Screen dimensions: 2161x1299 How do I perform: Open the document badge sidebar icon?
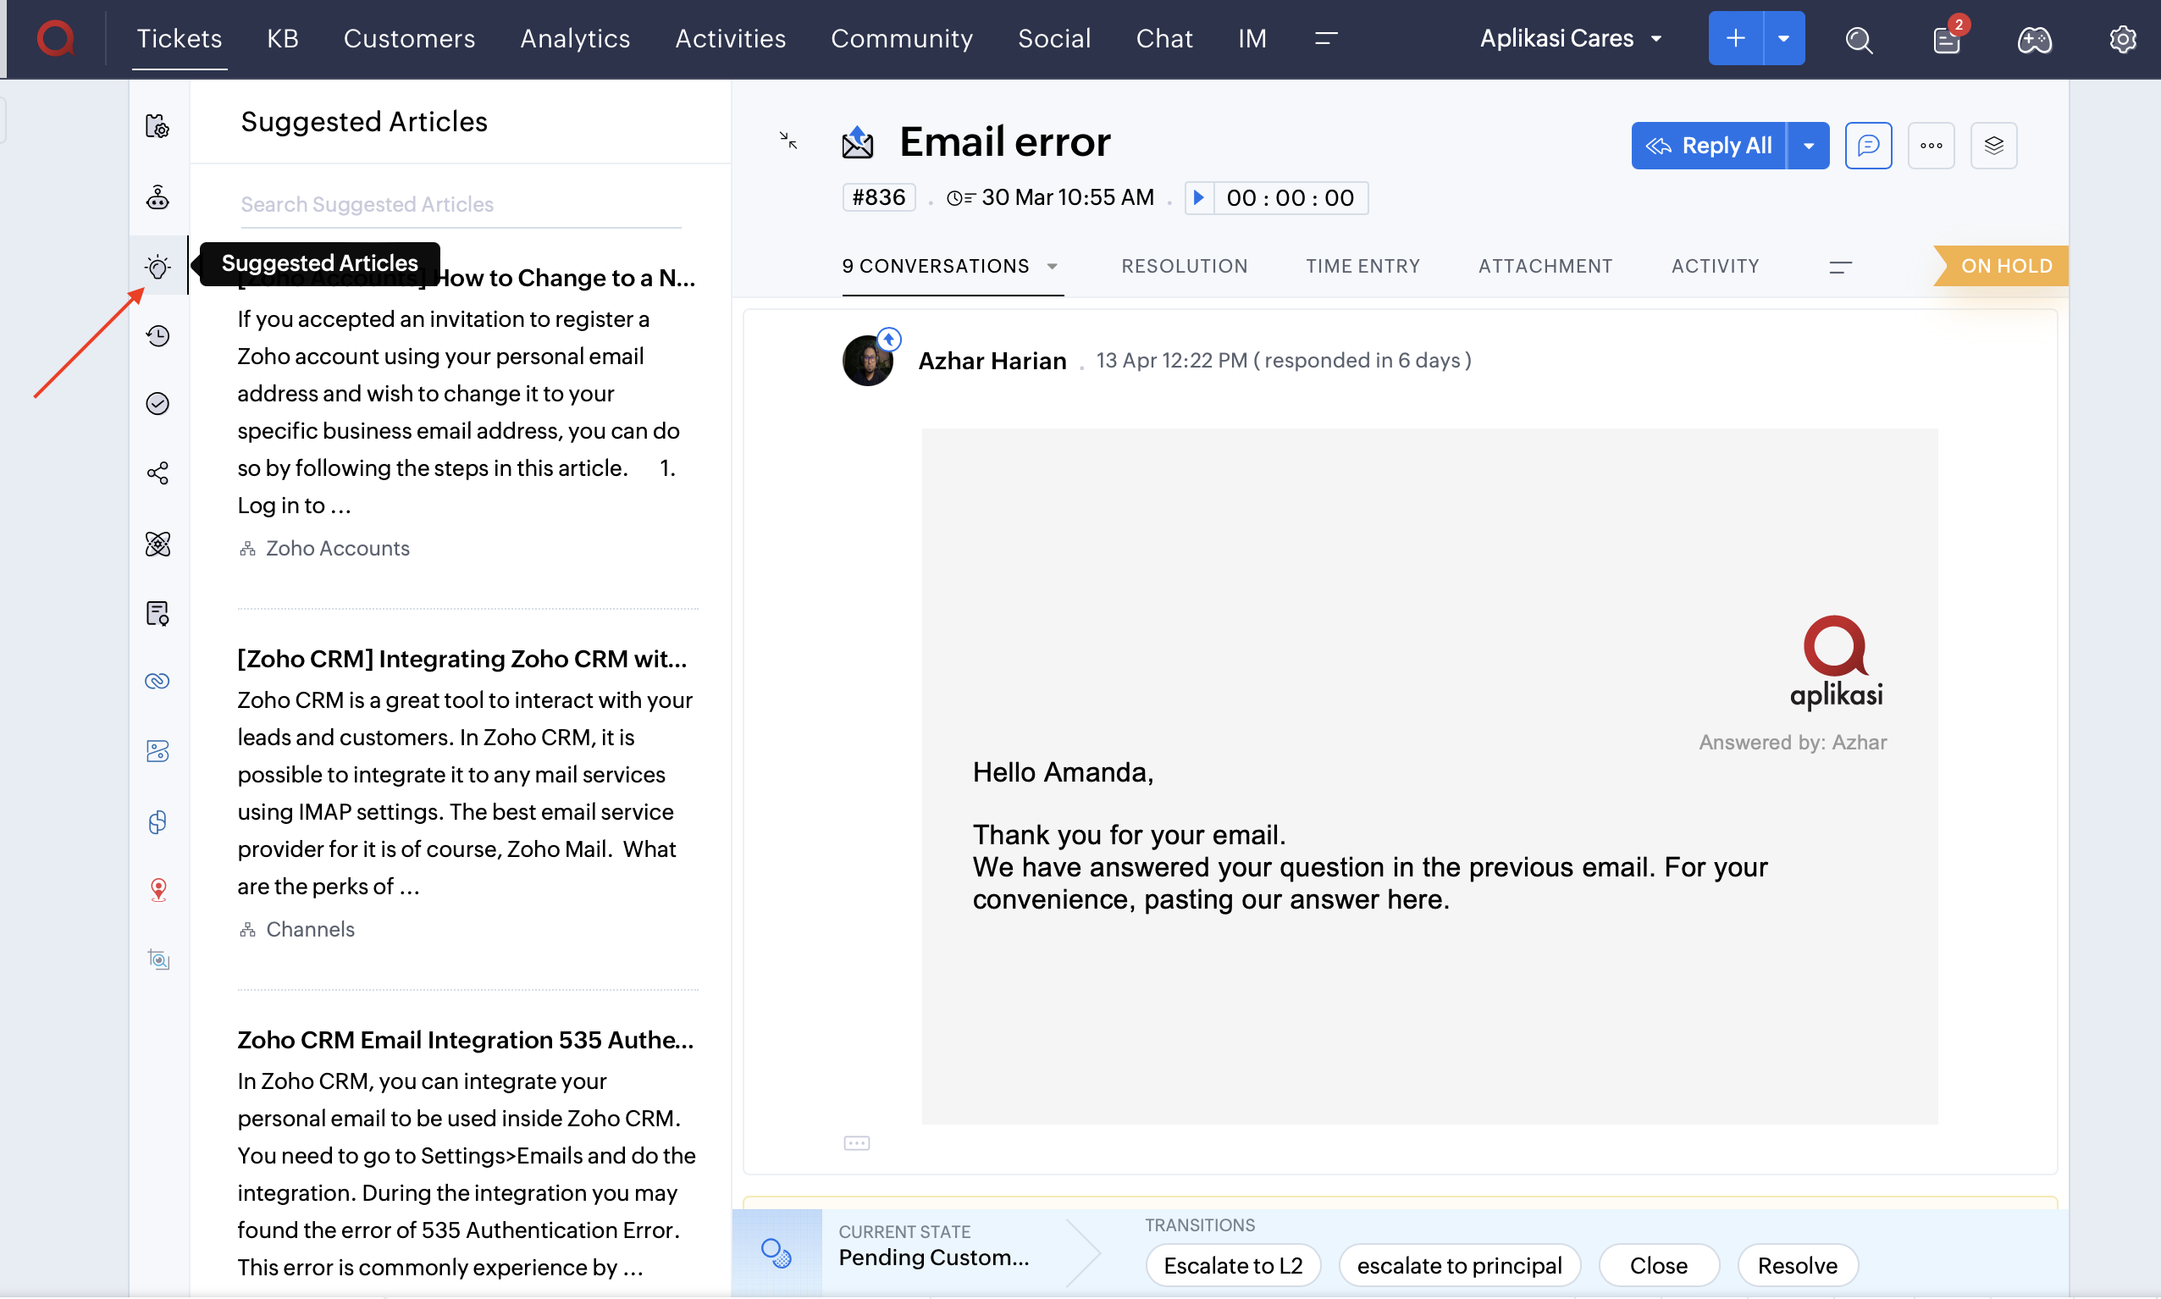[158, 613]
